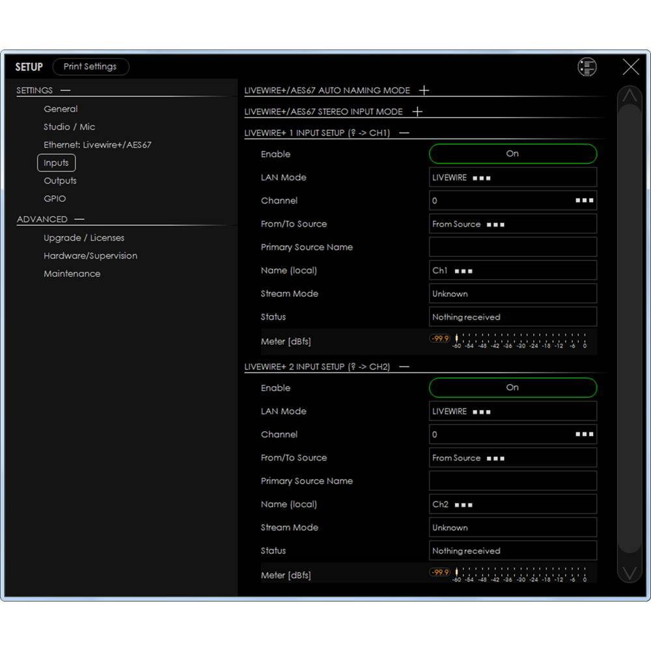Open Upgrade / Licenses page
Image resolution: width=651 pixels, height=651 pixels.
[x=84, y=238]
